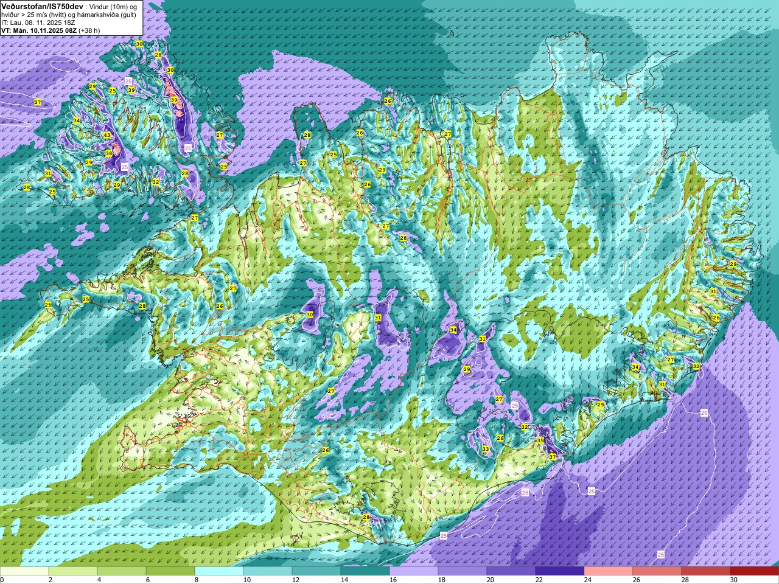
Task: Click the "2" tick label on legend scale
Action: (x=51, y=580)
